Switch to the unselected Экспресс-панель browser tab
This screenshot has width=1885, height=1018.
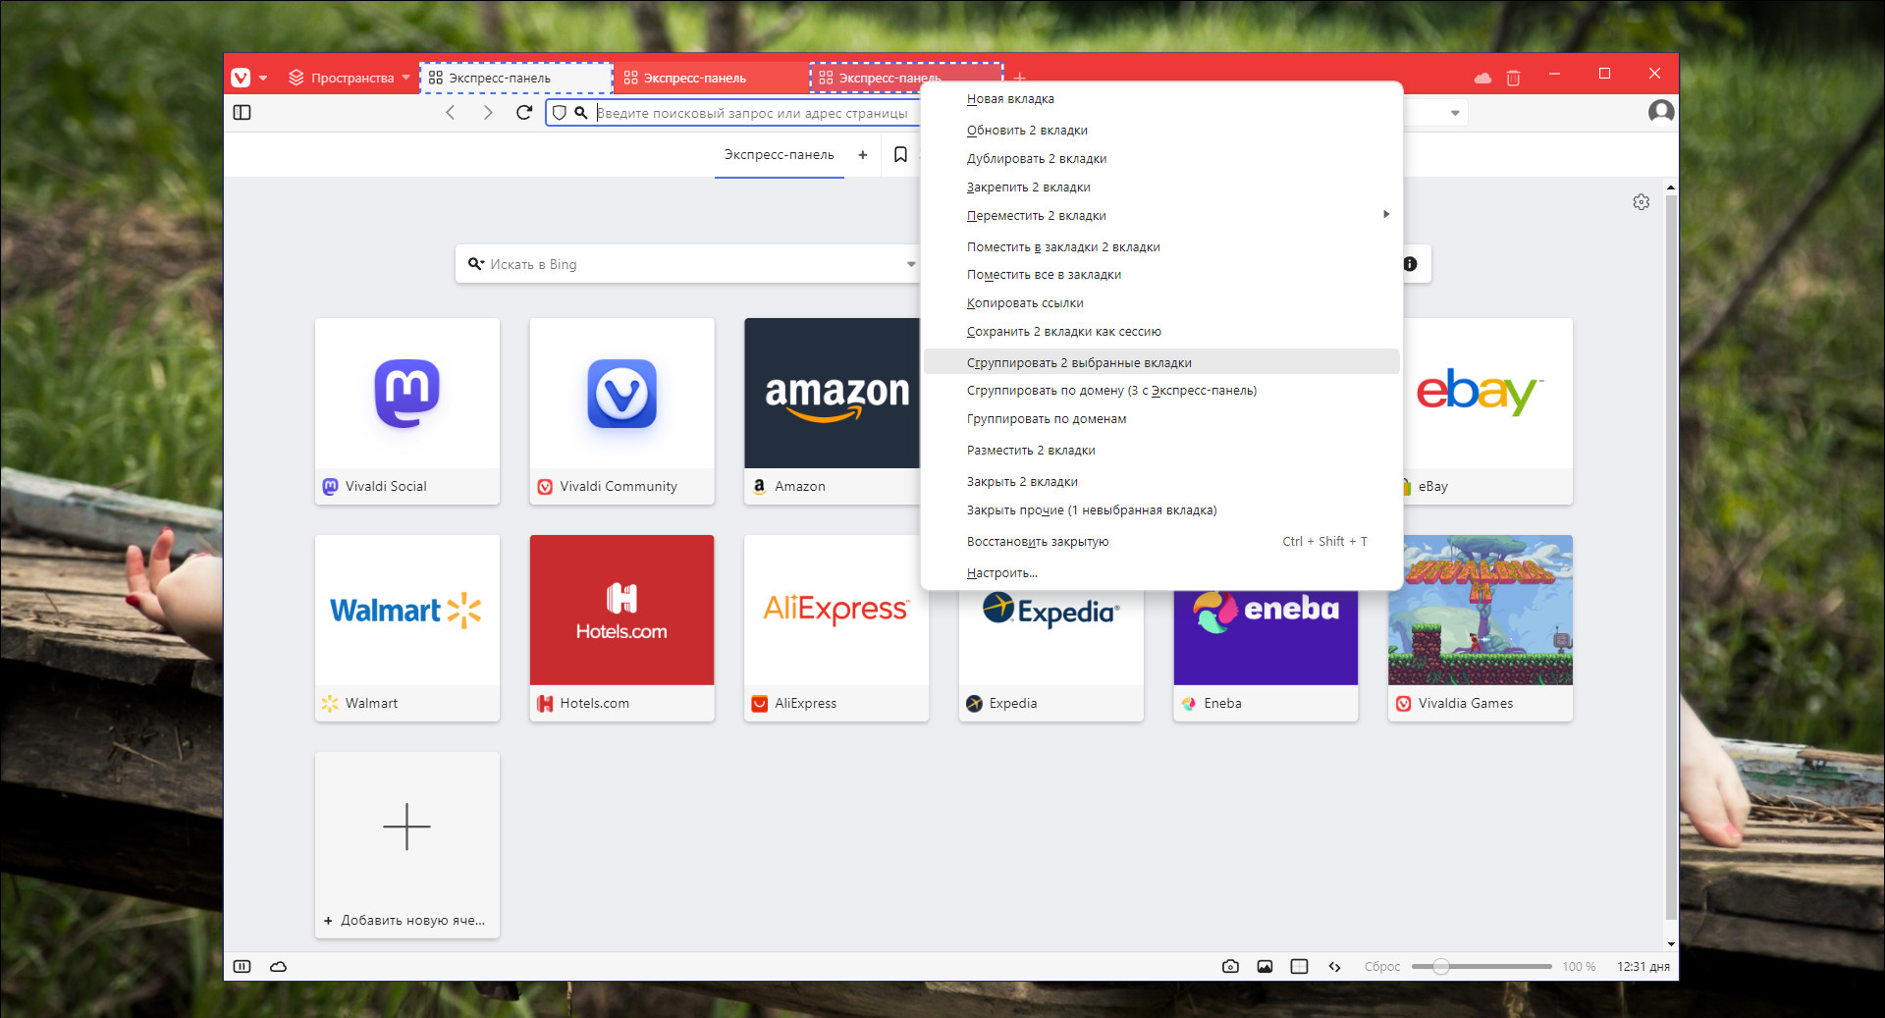click(711, 78)
